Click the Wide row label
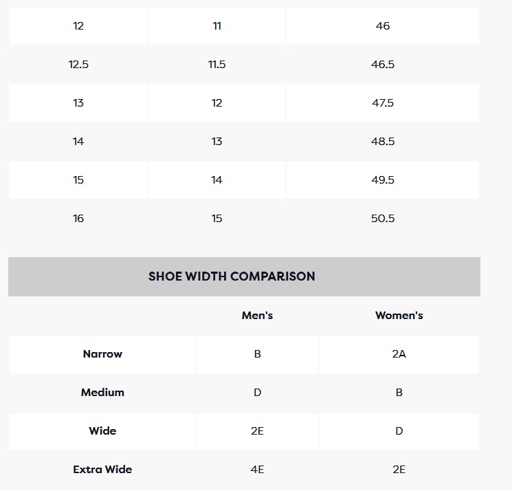The width and height of the screenshot is (512, 491). [102, 431]
